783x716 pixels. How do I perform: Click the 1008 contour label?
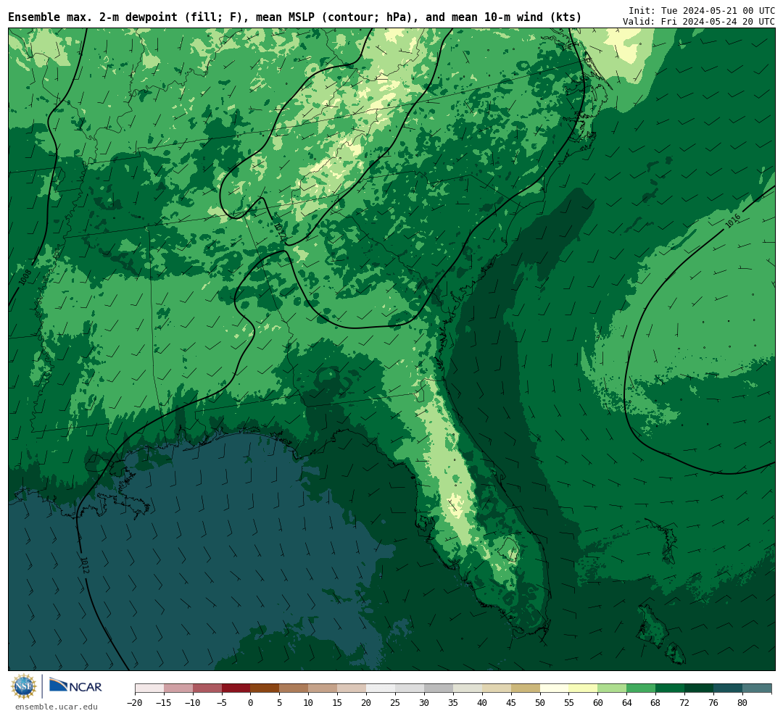click(x=25, y=277)
